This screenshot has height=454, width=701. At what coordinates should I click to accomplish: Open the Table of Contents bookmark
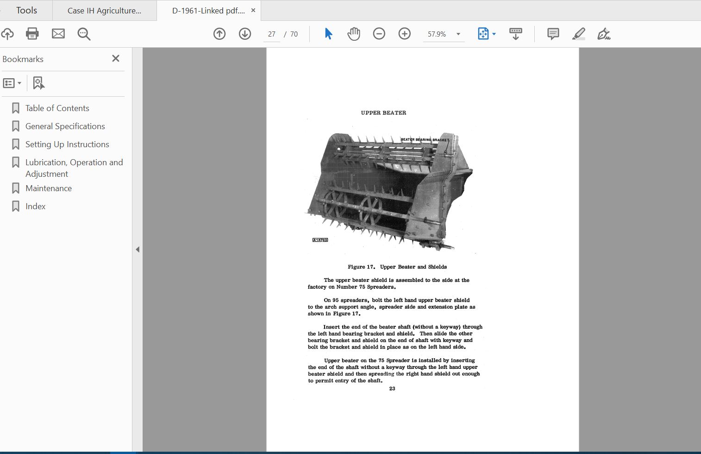(x=57, y=108)
